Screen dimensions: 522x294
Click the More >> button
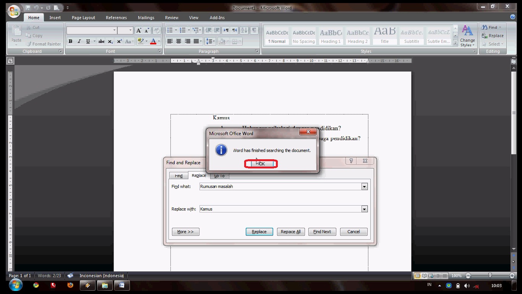pyautogui.click(x=185, y=232)
